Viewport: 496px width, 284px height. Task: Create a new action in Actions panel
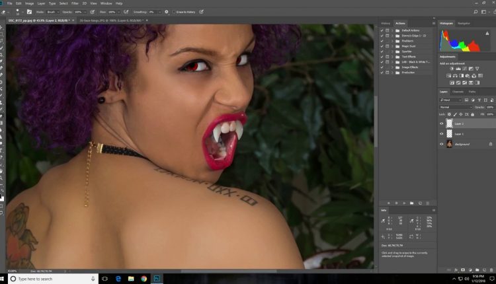coord(420,203)
